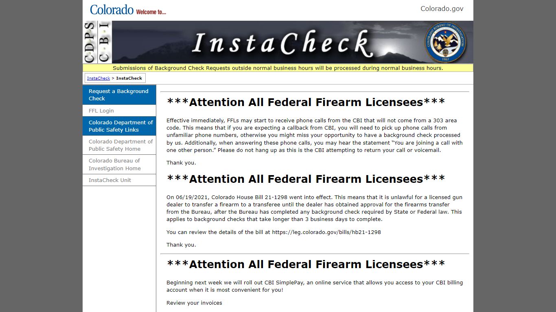The width and height of the screenshot is (556, 312).
Task: Click the current-page InstaCheck breadcrumb text
Action: point(129,78)
